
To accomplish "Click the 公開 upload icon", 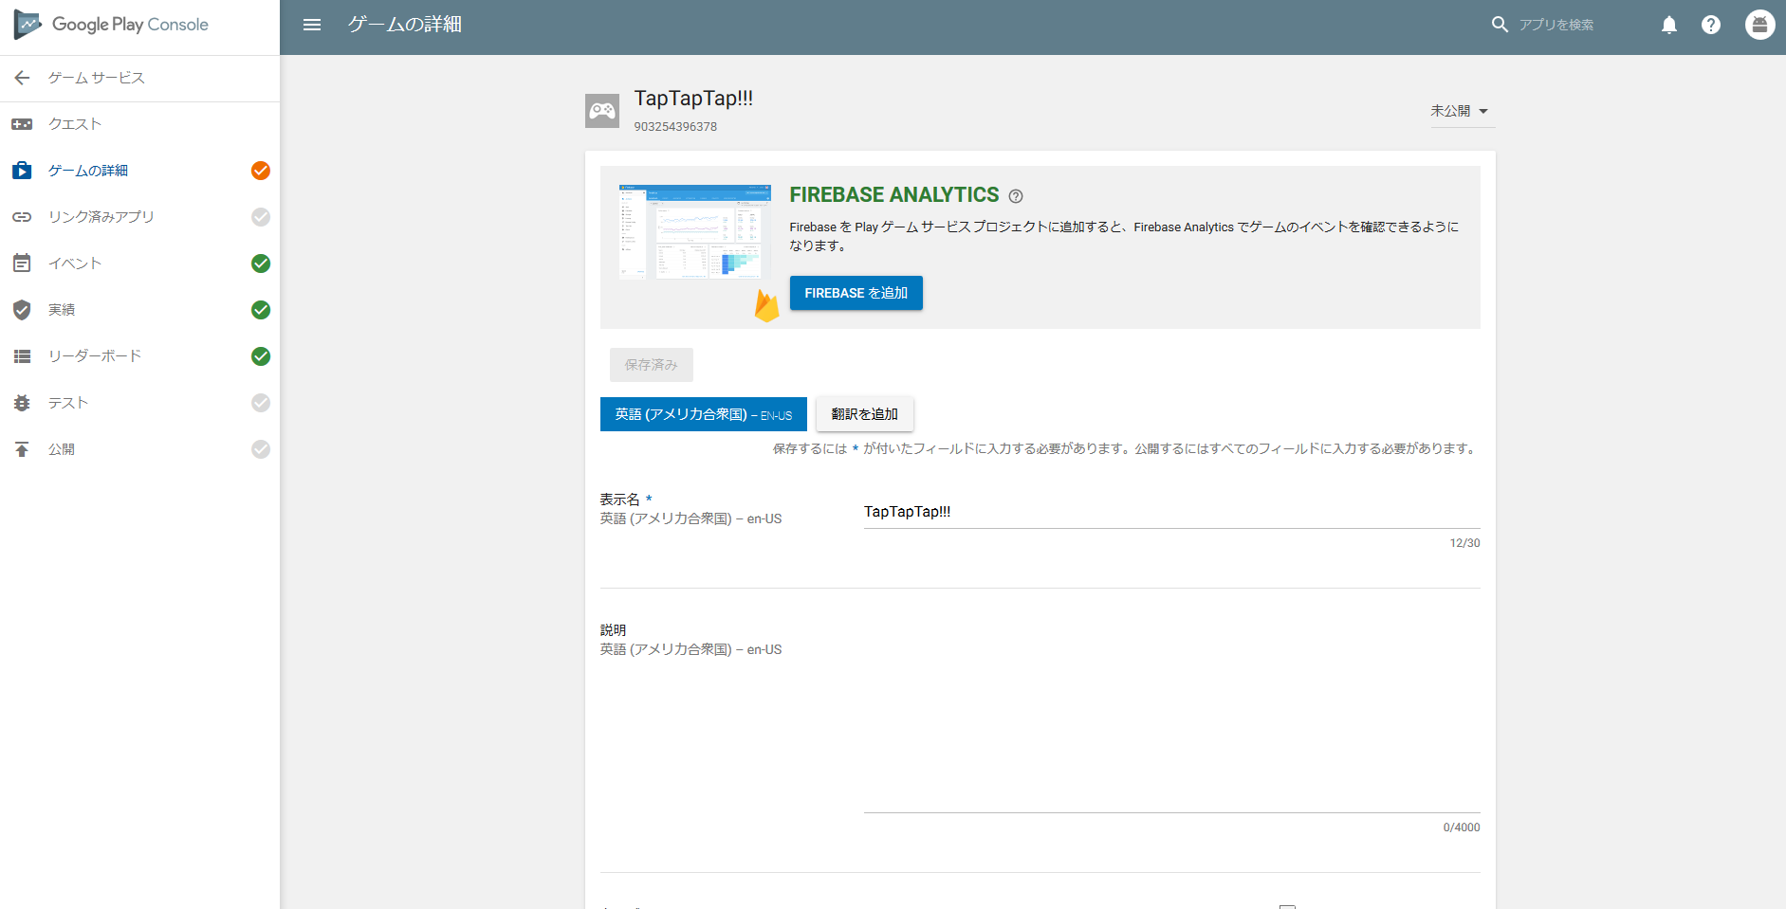I will coord(22,449).
